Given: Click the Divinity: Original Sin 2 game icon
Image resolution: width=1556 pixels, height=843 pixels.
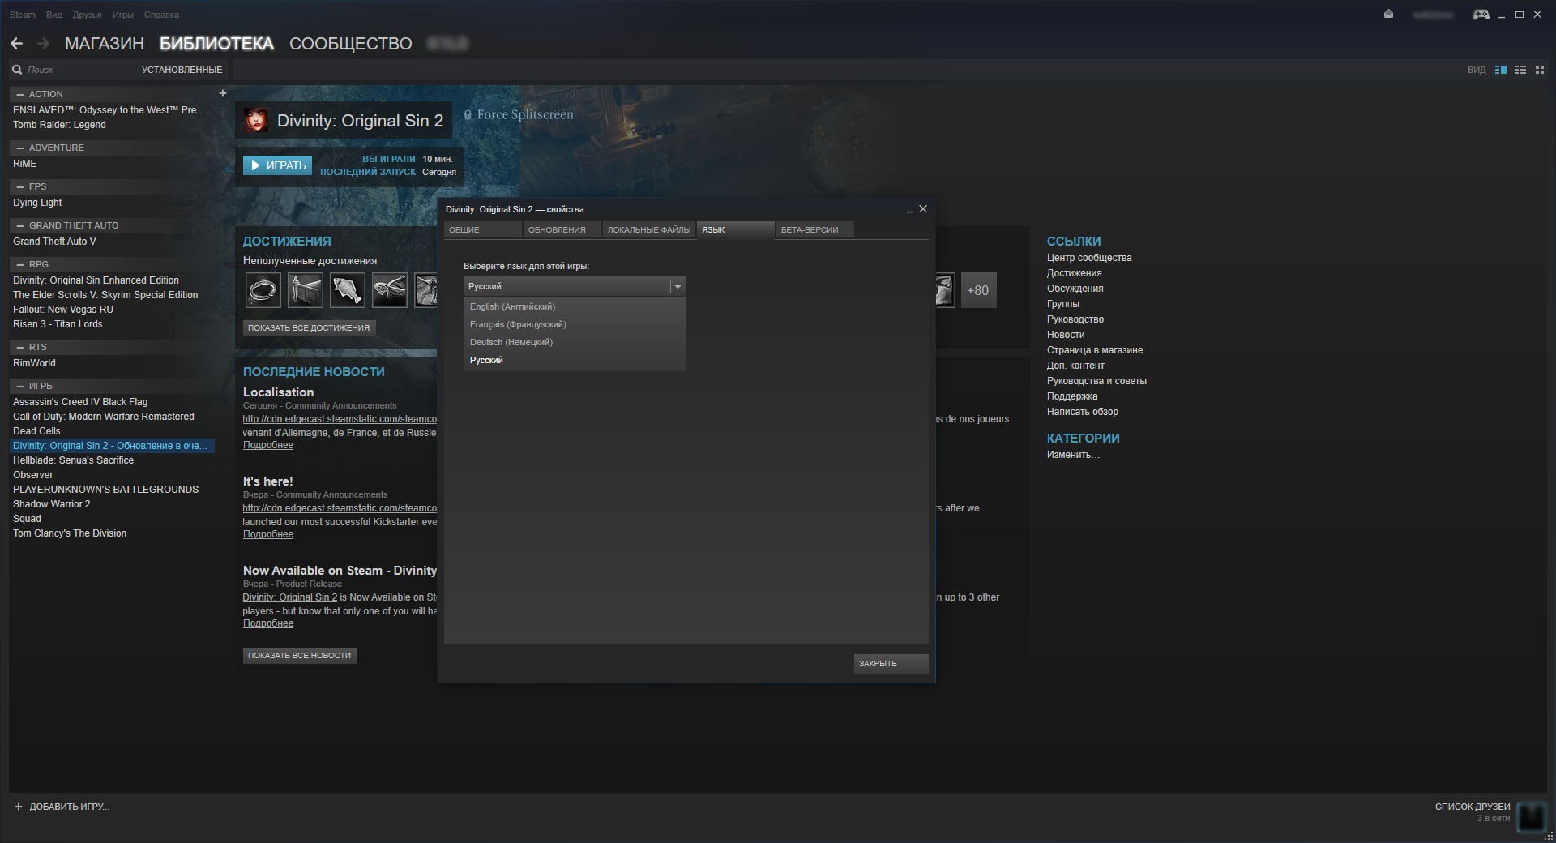Looking at the screenshot, I should (256, 120).
